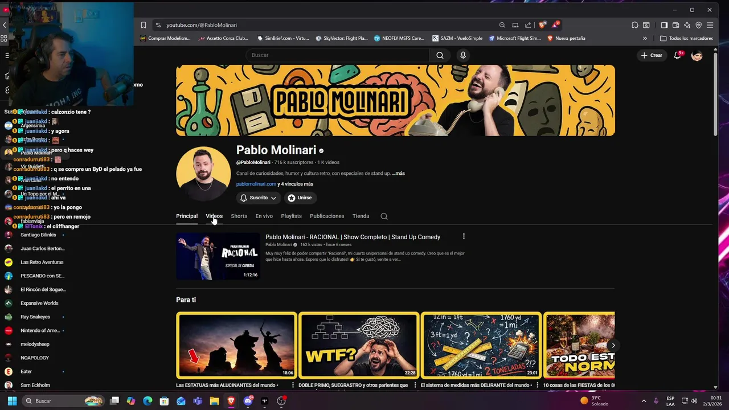Open the Publicaciones channel tab

coord(327,216)
